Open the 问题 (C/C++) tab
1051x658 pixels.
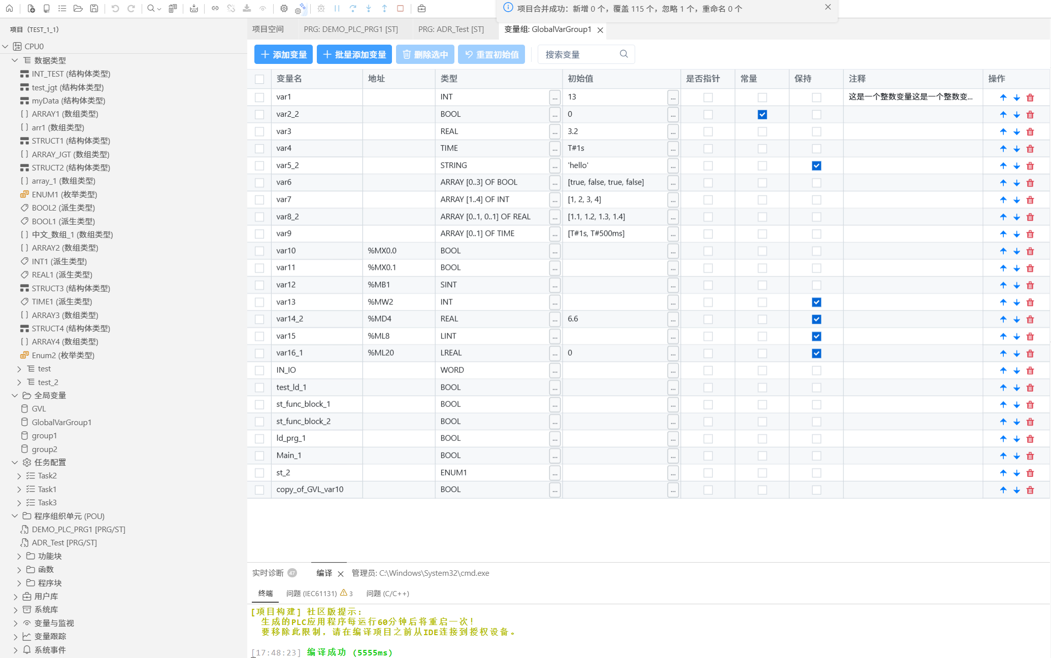(x=387, y=593)
